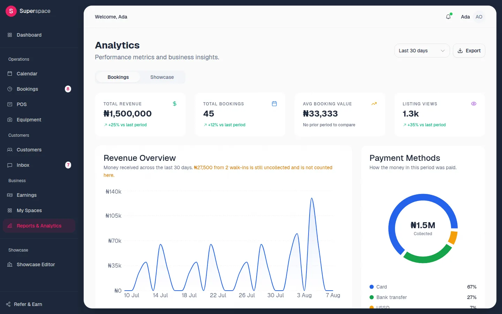The width and height of the screenshot is (502, 314).
Task: Click the Earnings banknote icon
Action: (10, 195)
